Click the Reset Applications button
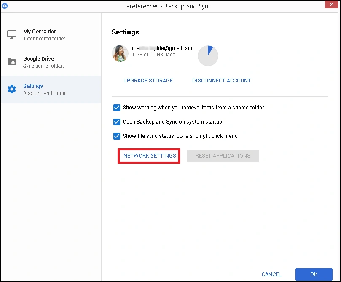 tap(223, 155)
